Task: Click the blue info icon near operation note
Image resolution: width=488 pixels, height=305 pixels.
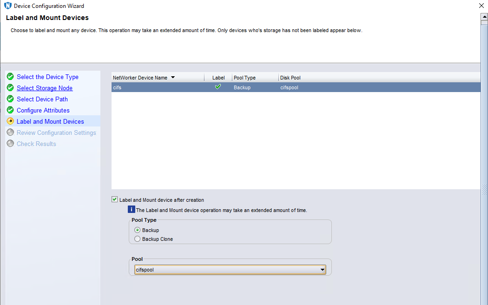Action: (132, 209)
